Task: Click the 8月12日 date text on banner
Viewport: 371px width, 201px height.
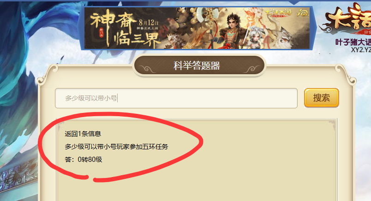Action: 148,23
